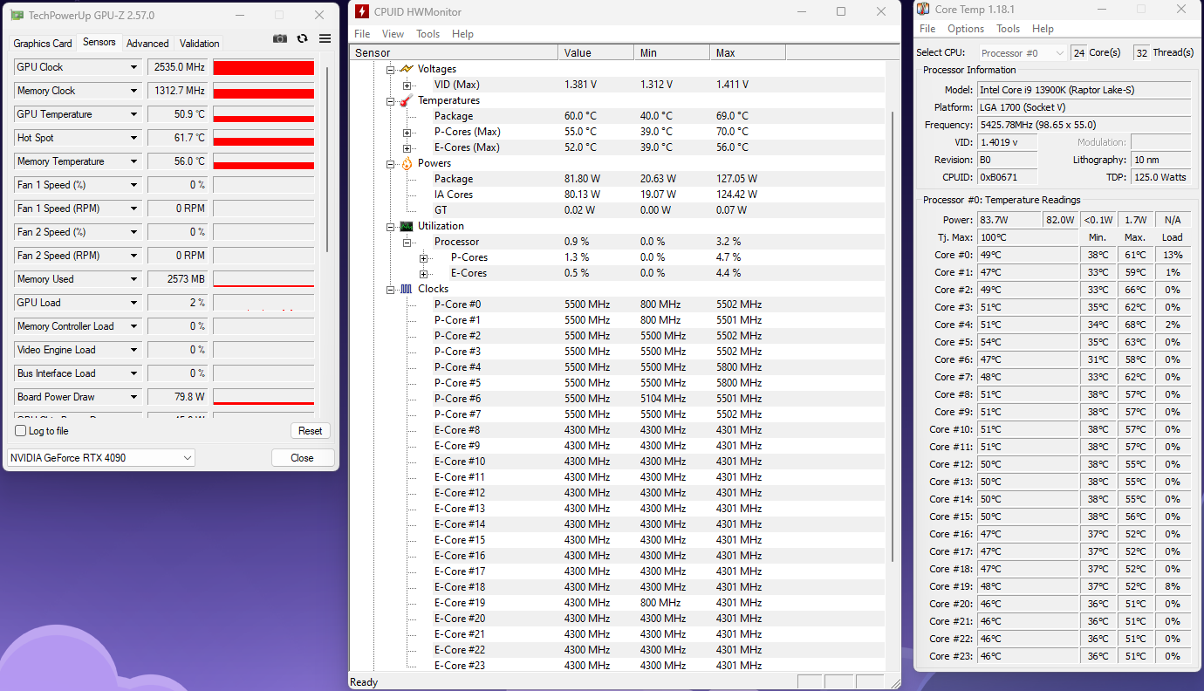This screenshot has width=1204, height=691.
Task: Click the HWMonitor title bar lightning icon
Action: pos(362,11)
